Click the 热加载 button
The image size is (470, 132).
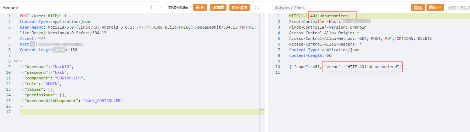click(x=218, y=7)
